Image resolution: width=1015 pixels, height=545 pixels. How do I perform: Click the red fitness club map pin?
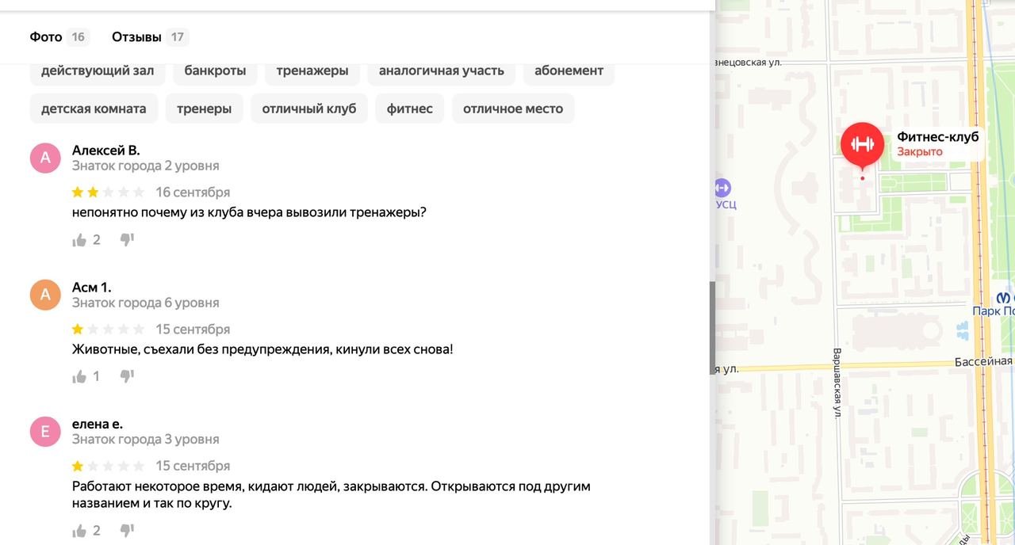tap(862, 145)
